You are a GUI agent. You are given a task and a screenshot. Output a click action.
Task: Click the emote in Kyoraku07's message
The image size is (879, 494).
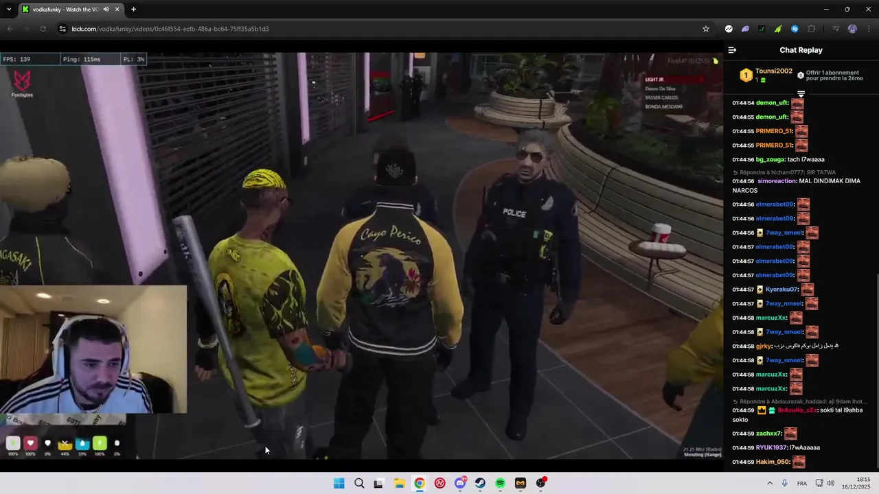coord(808,290)
